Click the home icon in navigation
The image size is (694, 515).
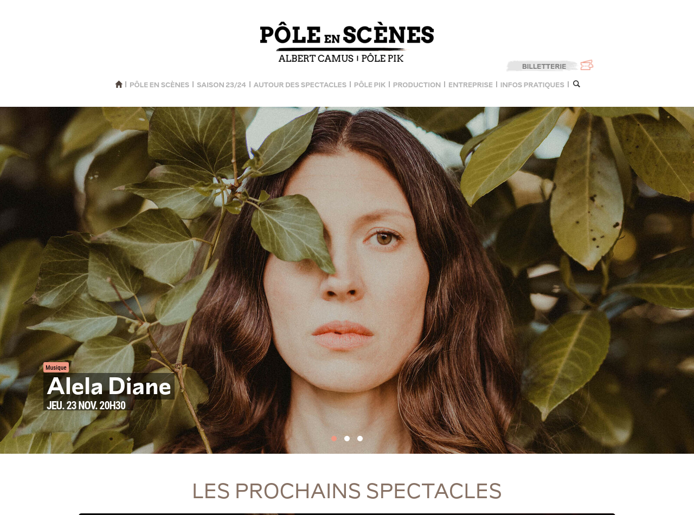click(119, 85)
